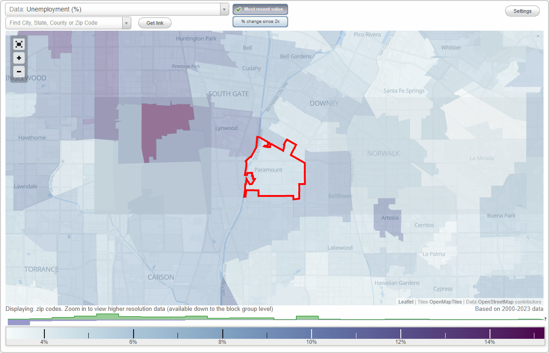This screenshot has width=549, height=353.
Task: Select the 'Most recent value' display mode
Action: pos(260,9)
